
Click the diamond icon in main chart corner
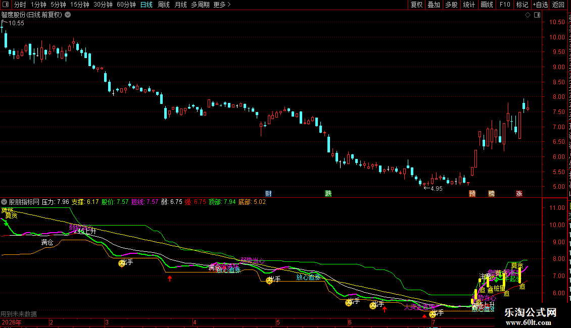(x=528, y=15)
